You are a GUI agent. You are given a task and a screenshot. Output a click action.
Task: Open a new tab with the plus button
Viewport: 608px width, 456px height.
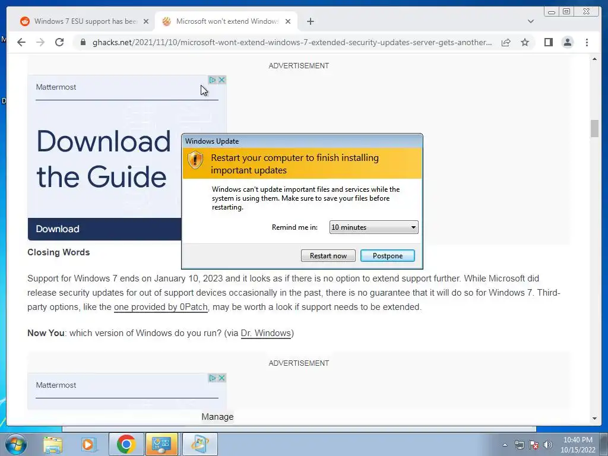310,21
